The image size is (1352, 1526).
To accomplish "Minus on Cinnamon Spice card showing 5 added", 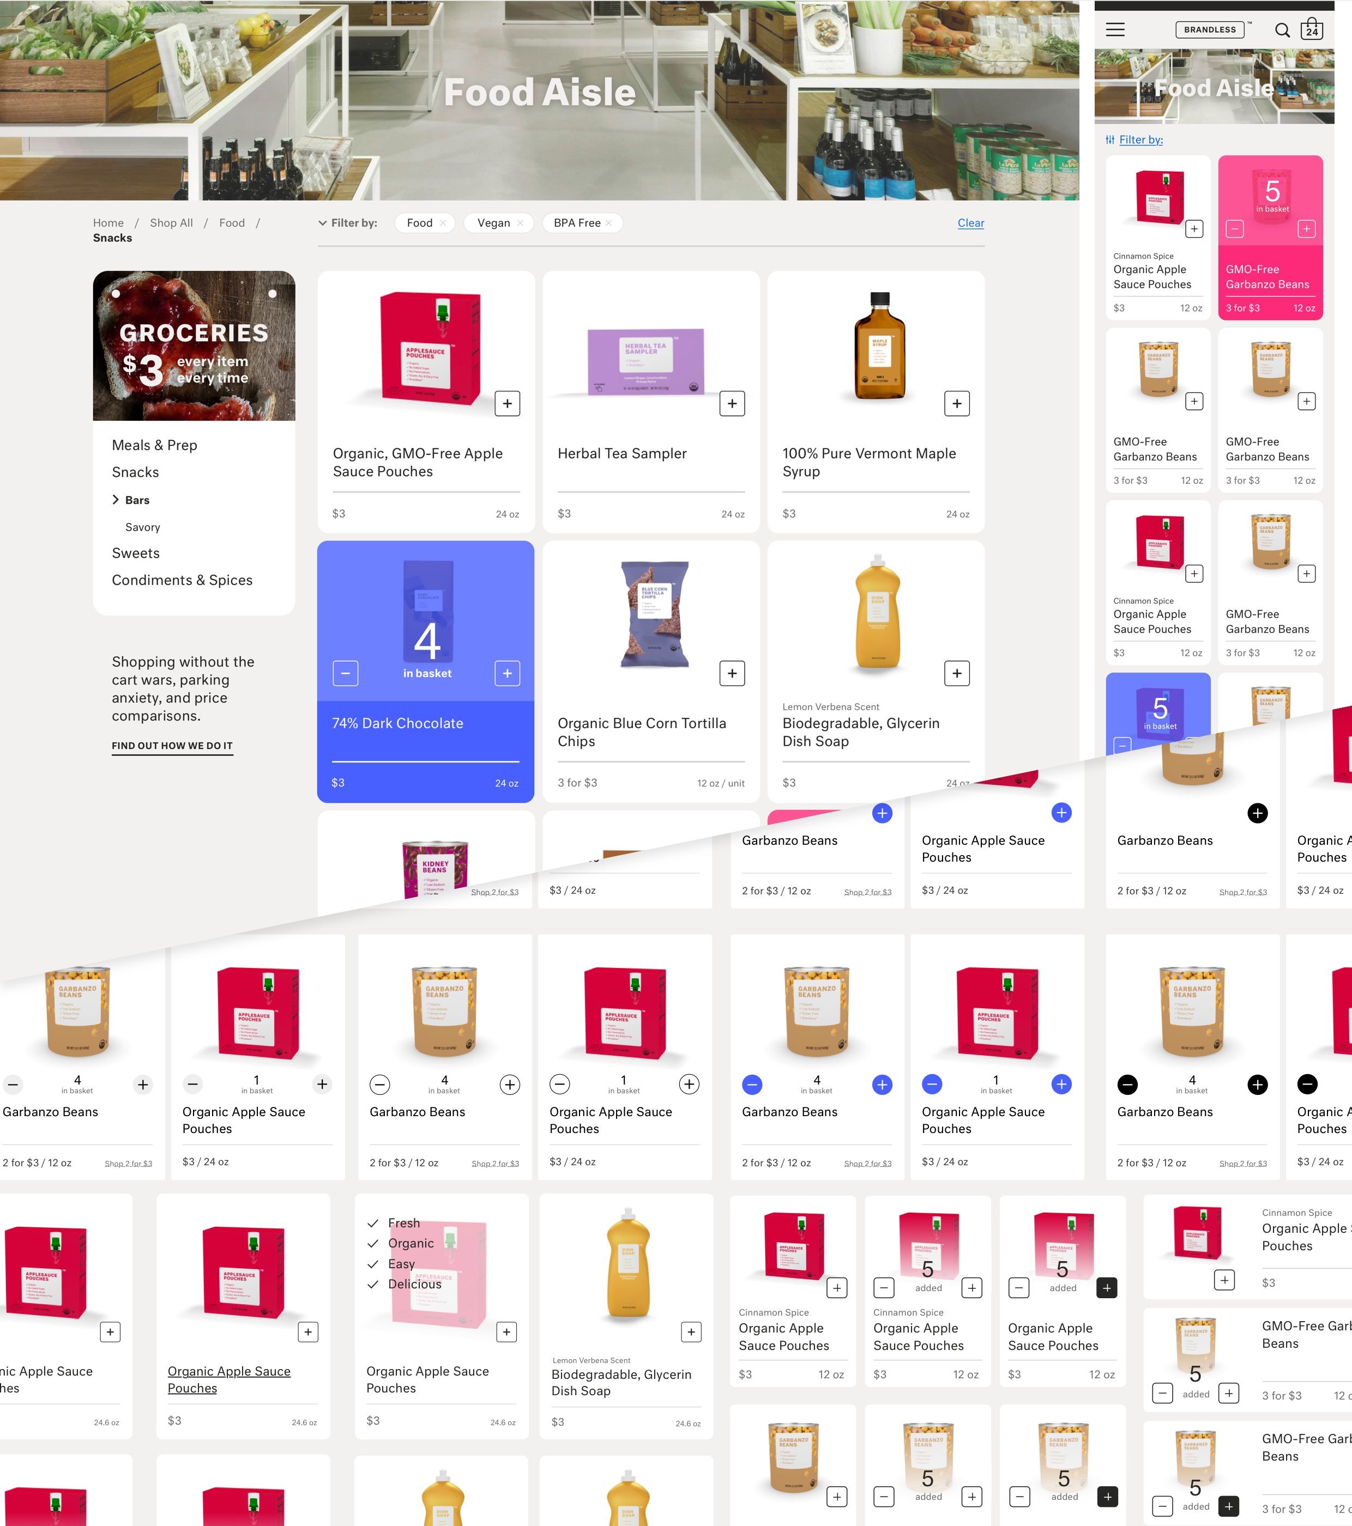I will pyautogui.click(x=884, y=1288).
